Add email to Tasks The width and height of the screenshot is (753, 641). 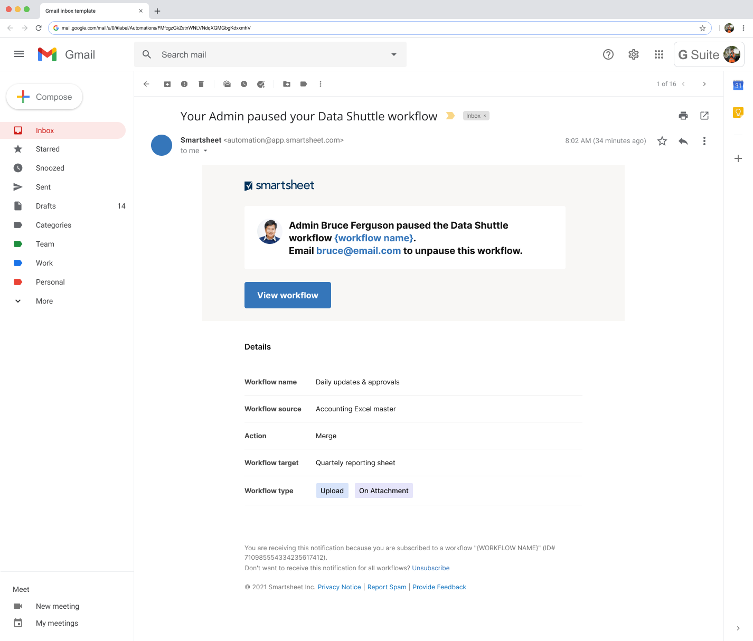click(261, 84)
